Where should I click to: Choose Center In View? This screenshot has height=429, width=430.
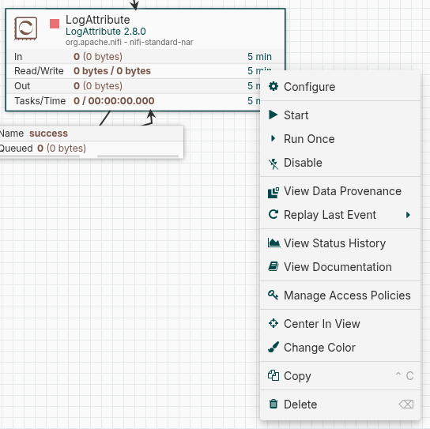coord(340,324)
